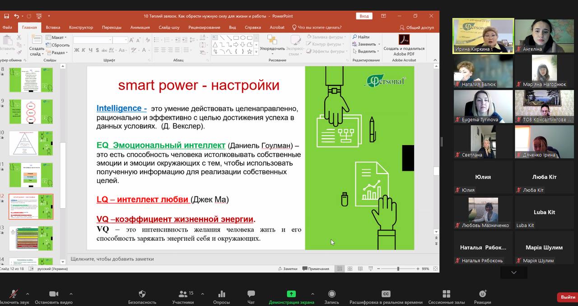The image size is (578, 306).
Task: Open Reactions smiley icon
Action: tap(482, 294)
